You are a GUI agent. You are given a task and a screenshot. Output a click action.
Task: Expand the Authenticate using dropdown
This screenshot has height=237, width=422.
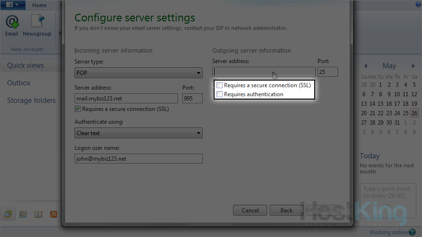tap(139, 133)
